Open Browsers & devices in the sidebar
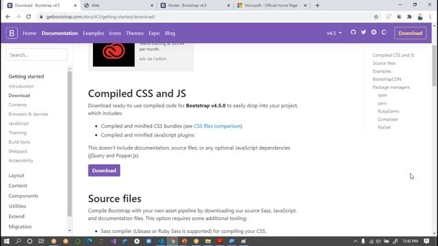Viewport: 438px width, 246px height. pos(28,114)
